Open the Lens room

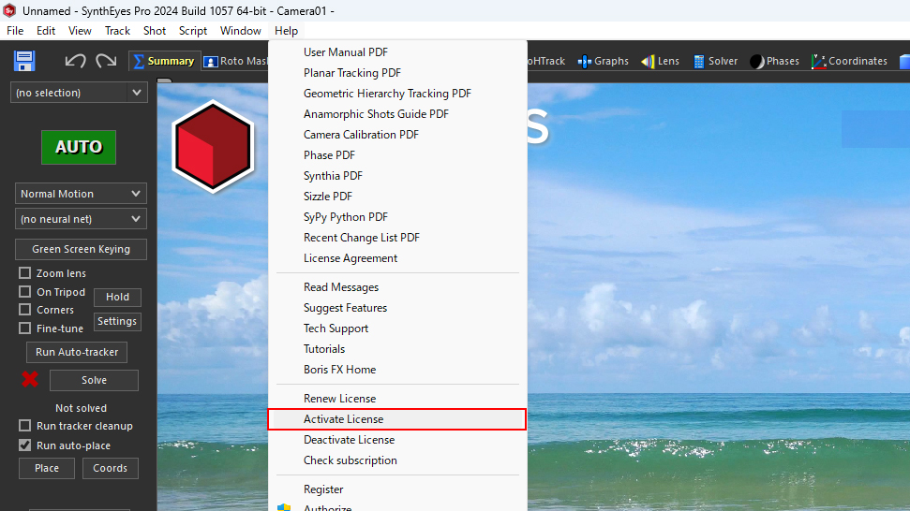tap(661, 61)
